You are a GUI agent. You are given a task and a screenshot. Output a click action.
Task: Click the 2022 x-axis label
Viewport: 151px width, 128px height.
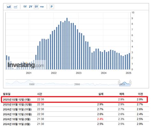pyautogui.click(x=54, y=73)
